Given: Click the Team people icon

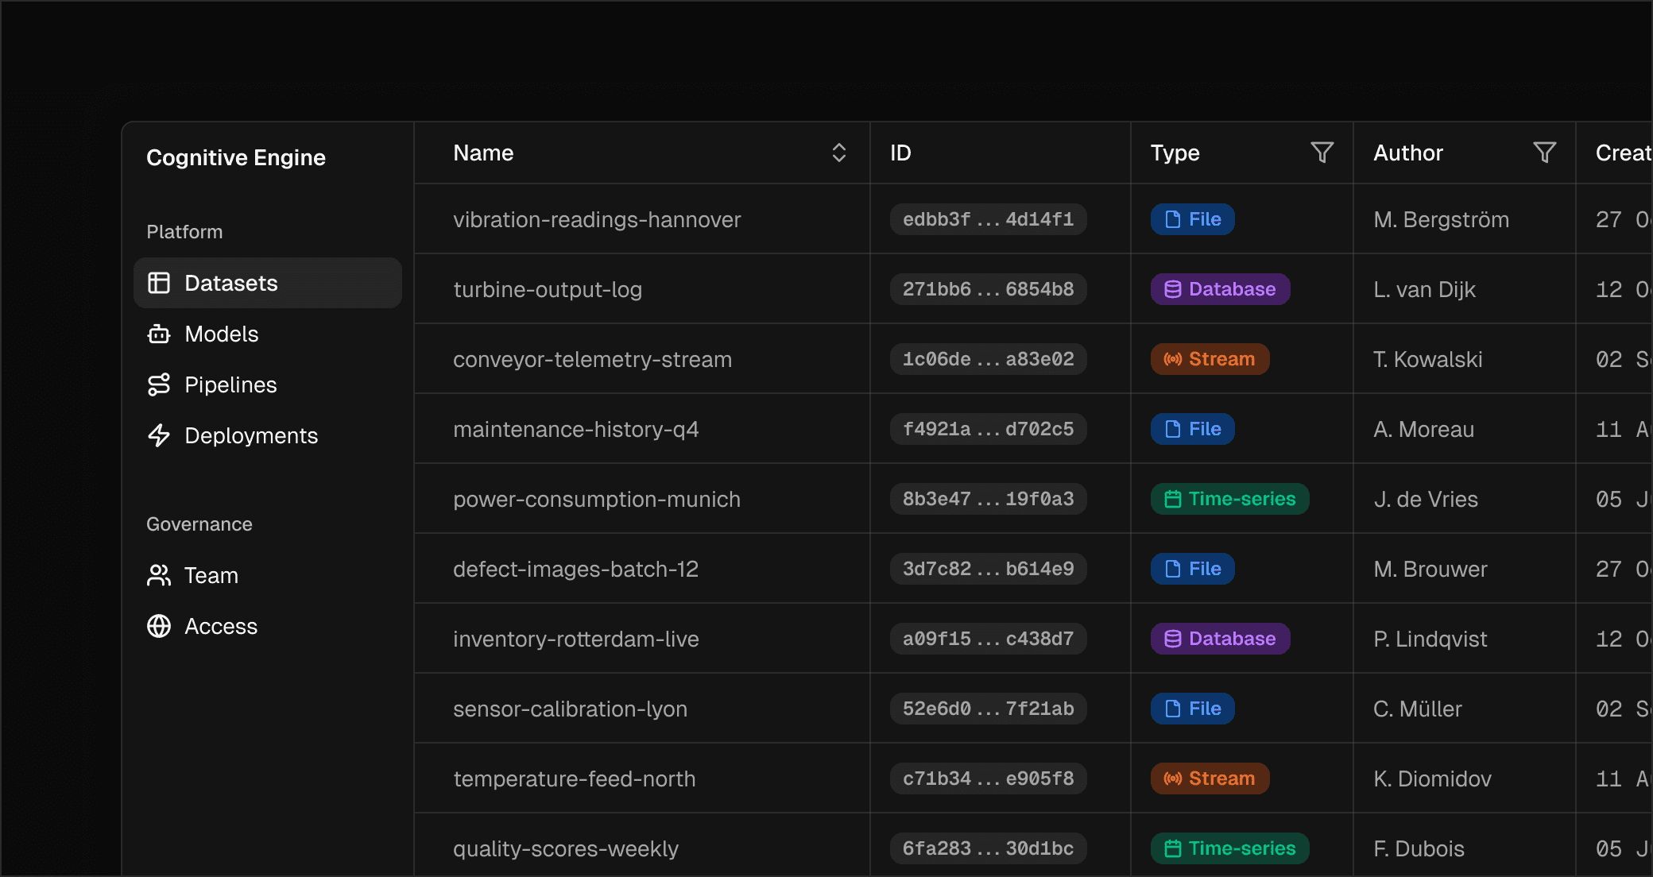Looking at the screenshot, I should [x=159, y=575].
